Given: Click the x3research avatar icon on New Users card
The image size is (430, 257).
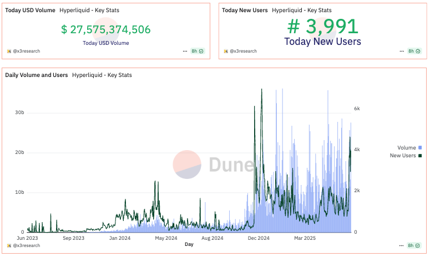Looking at the screenshot, I should pyautogui.click(x=226, y=51).
